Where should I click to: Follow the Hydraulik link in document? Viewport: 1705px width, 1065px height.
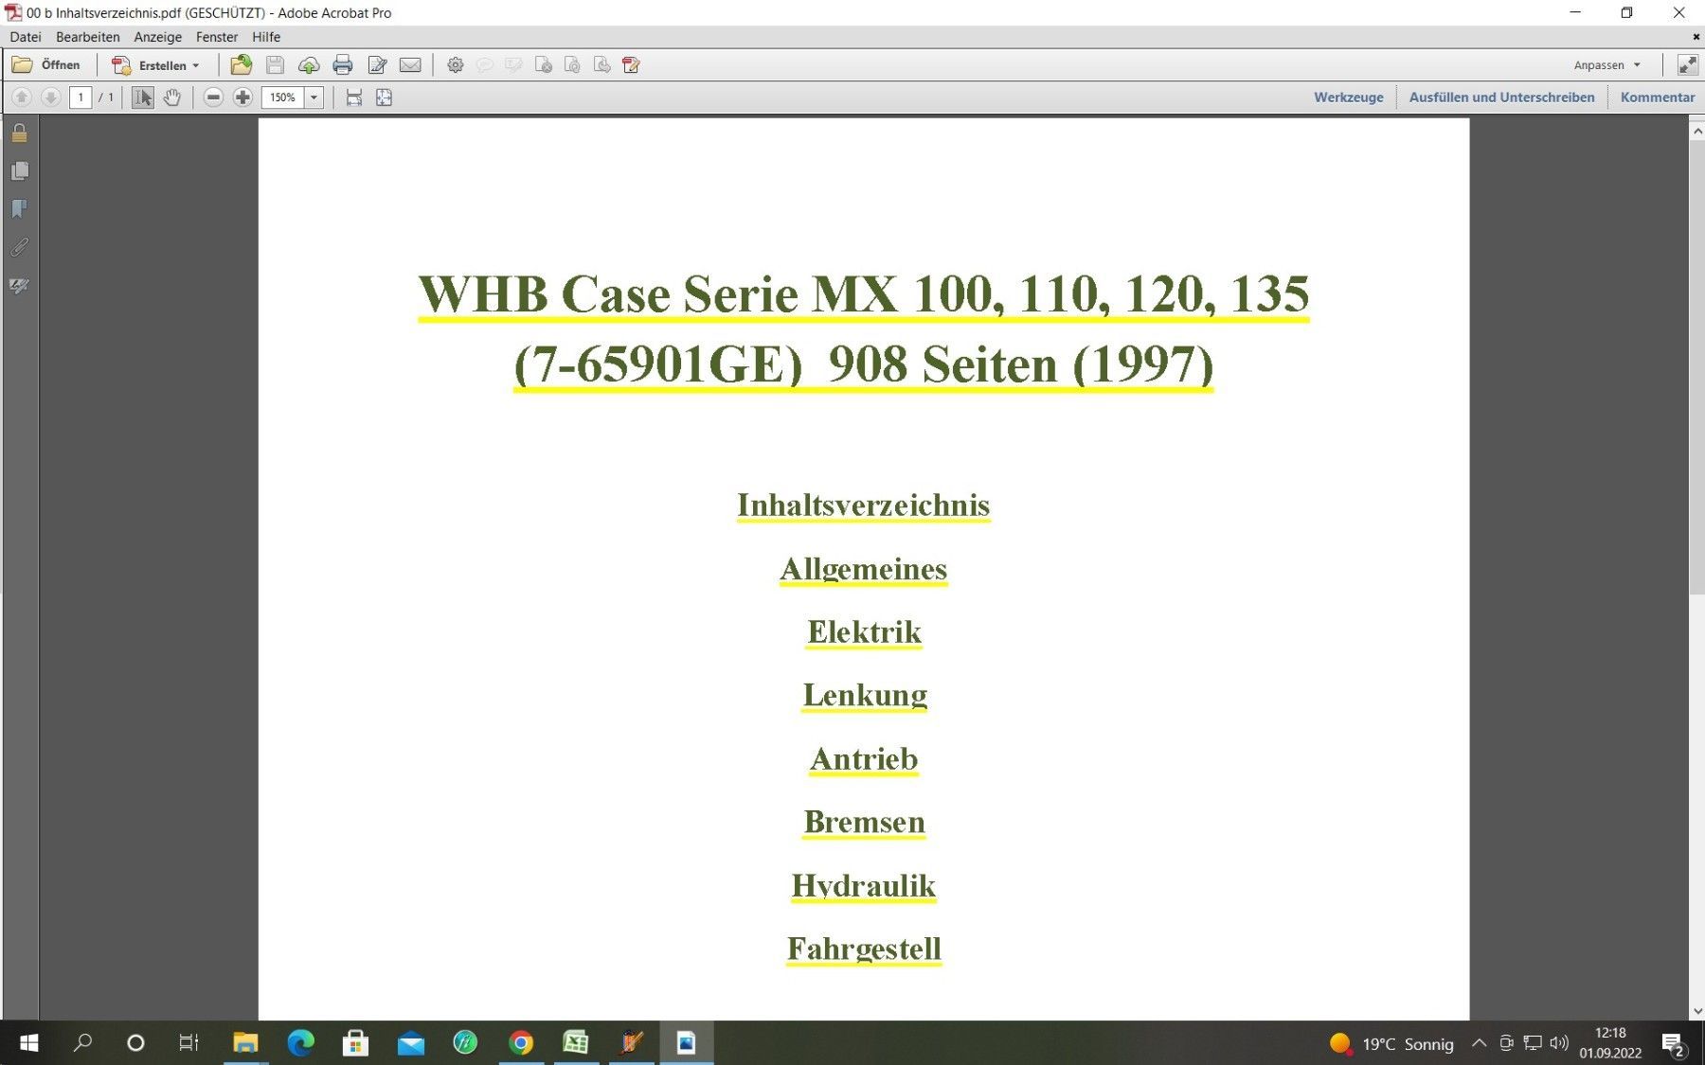tap(863, 886)
